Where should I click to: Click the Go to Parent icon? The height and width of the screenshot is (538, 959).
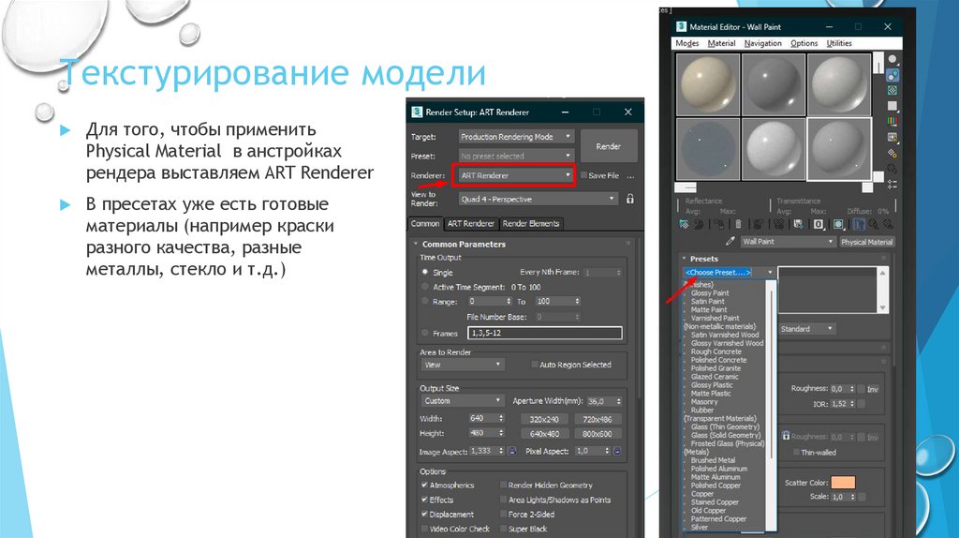(874, 224)
